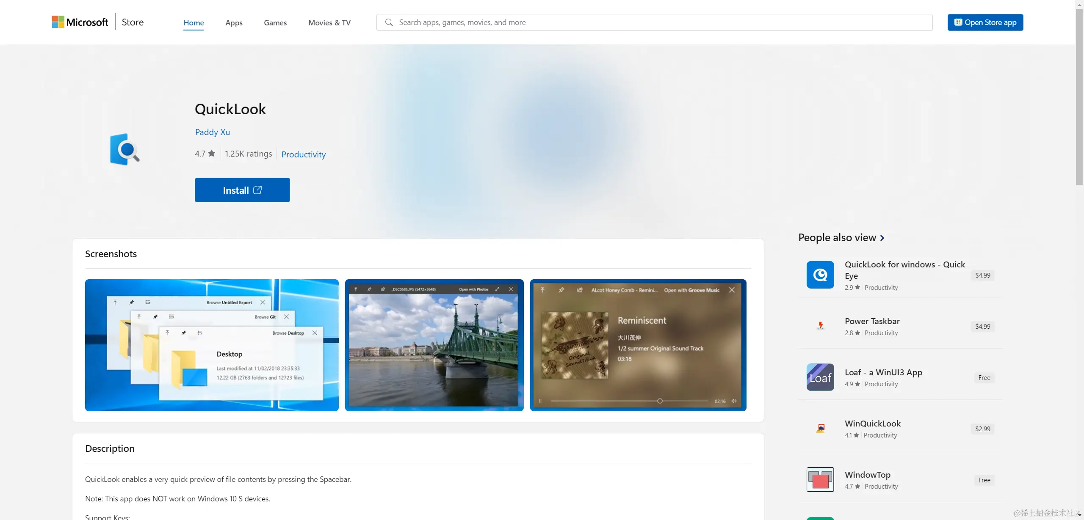
Task: Click the QuickLook app icon
Action: pos(124,149)
